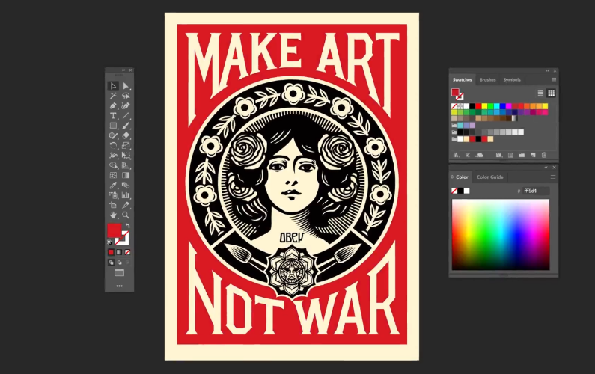The height and width of the screenshot is (374, 595).
Task: Select the Artboard tool
Action: 113,205
